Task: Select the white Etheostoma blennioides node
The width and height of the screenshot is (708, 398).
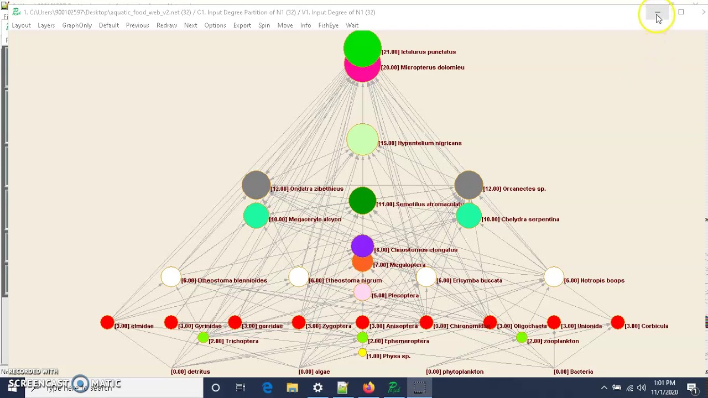Action: (171, 277)
